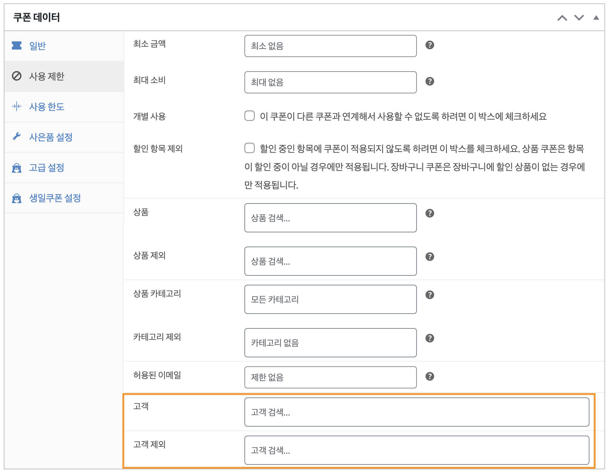Screen dimensions: 608x473
Task: Show help tooltip for 최대 소비
Action: pos(430,81)
